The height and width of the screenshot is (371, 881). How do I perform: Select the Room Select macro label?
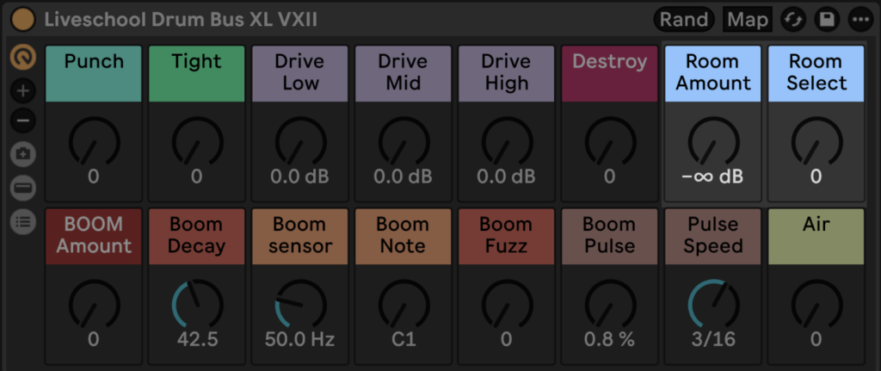[816, 74]
